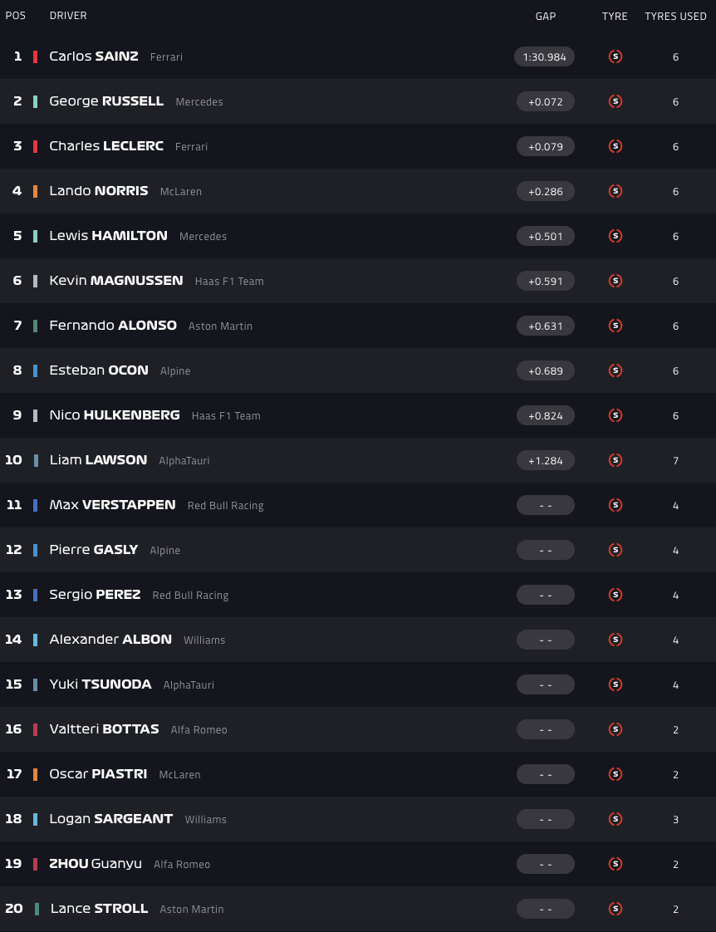The height and width of the screenshot is (932, 716).
Task: Click the +1.284 gap badge for Lawson
Action: point(545,460)
